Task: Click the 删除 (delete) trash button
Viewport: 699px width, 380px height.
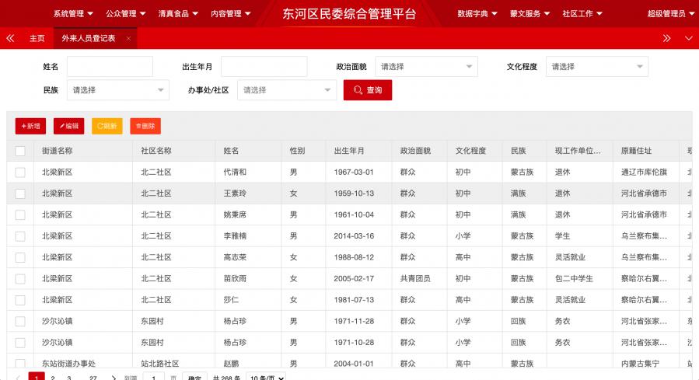Action: [145, 126]
